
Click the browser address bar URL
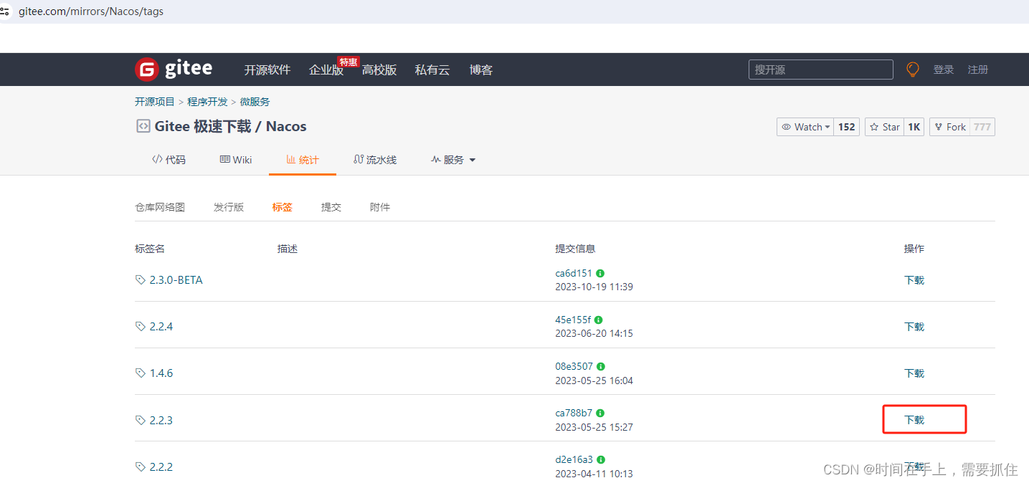pyautogui.click(x=91, y=11)
